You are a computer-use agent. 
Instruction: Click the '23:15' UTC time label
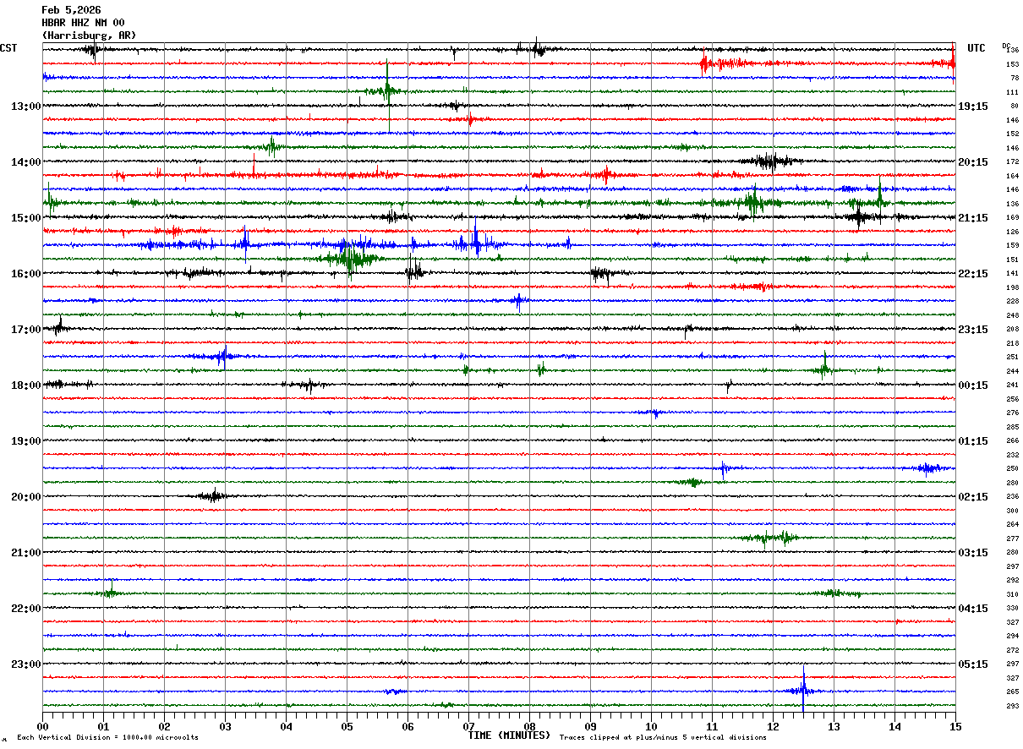pos(973,330)
